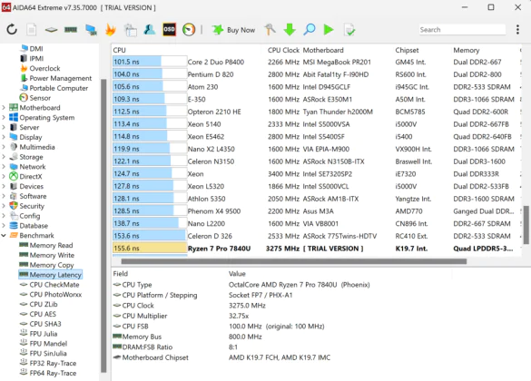531x381 pixels.
Task: Open the monitor diagnostics toolbar icon
Action: tap(91, 30)
